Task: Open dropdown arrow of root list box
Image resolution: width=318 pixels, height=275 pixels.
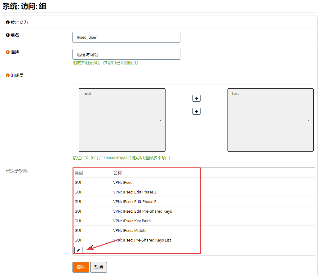Action: pyautogui.click(x=161, y=120)
